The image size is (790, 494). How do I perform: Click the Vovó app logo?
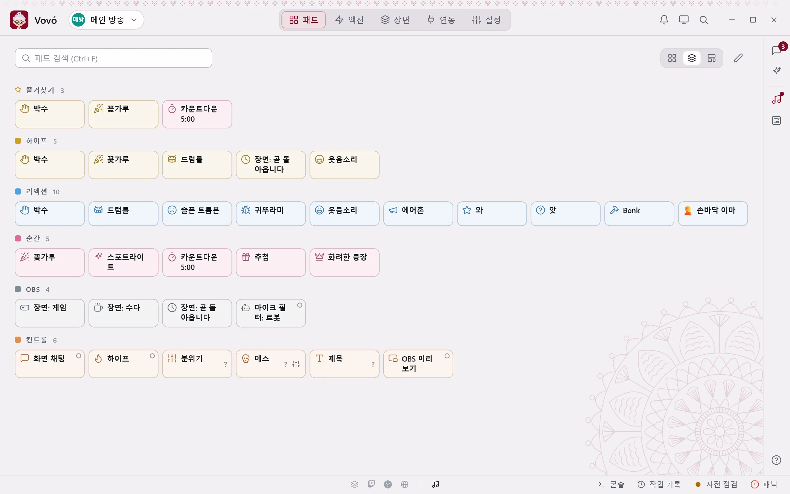coord(19,20)
